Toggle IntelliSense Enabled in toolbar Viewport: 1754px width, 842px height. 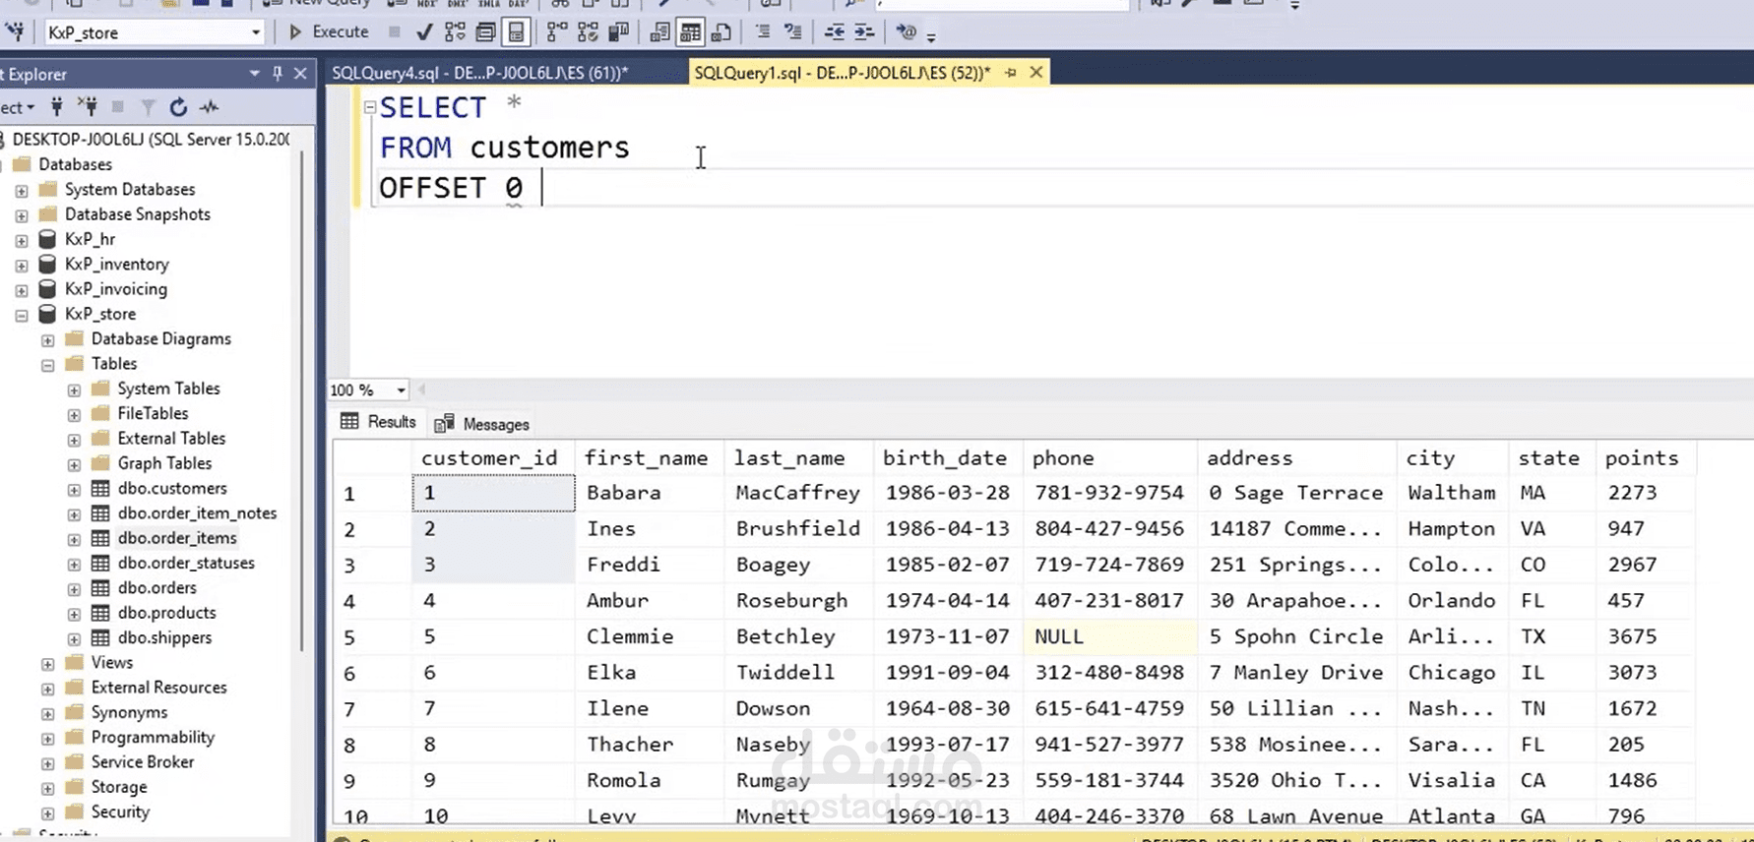coord(516,32)
